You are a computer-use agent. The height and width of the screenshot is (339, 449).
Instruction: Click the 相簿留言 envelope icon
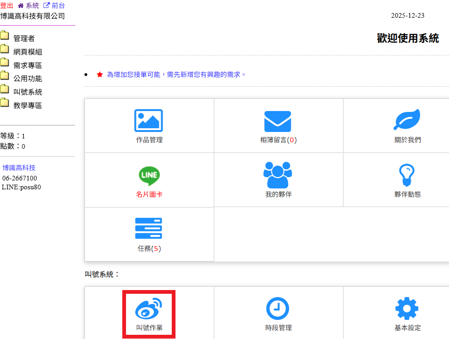point(278,121)
